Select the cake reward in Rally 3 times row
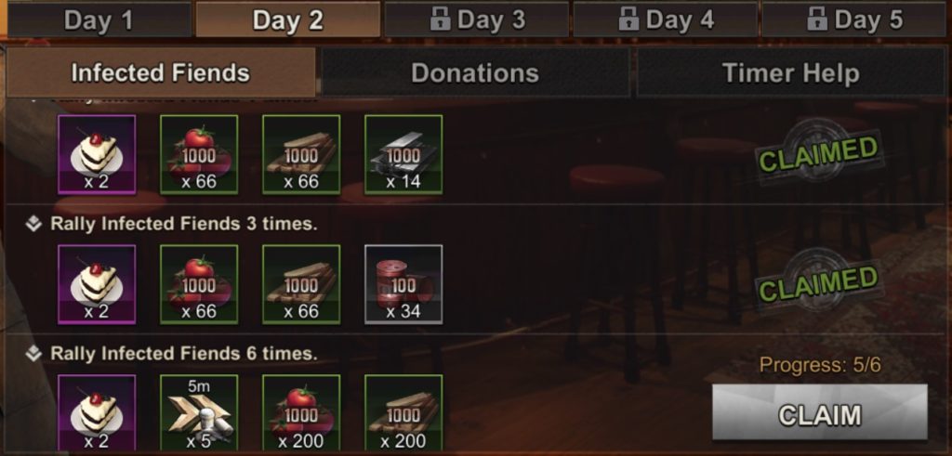Image resolution: width=952 pixels, height=456 pixels. pyautogui.click(x=97, y=284)
